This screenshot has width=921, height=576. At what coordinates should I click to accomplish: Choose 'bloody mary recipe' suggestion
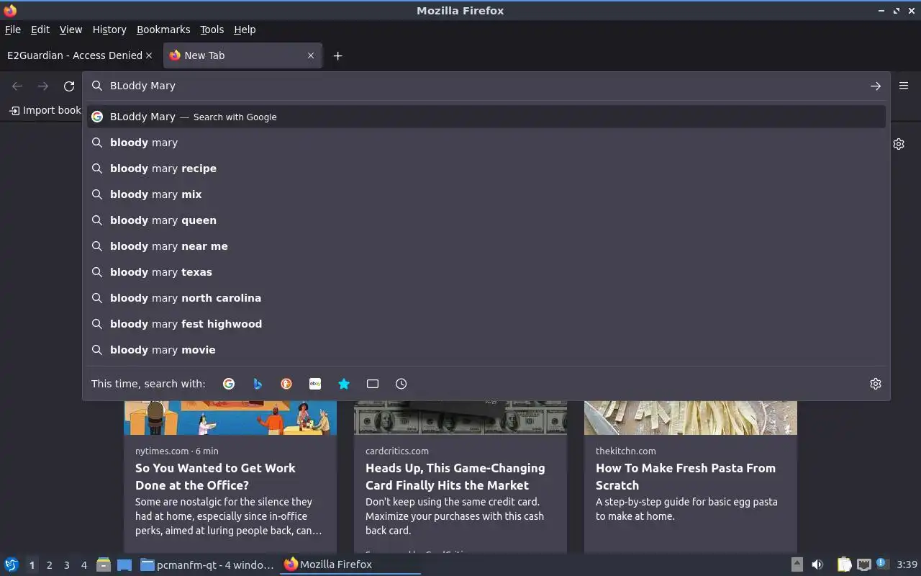[x=486, y=168]
